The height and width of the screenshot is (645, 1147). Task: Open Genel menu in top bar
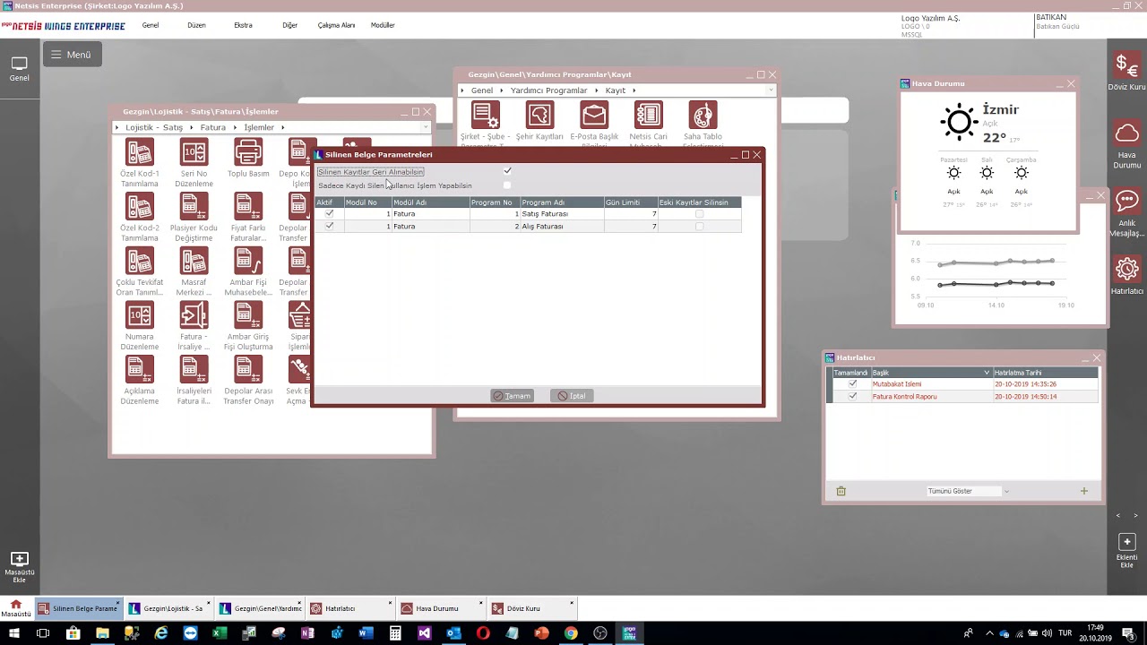tap(151, 25)
